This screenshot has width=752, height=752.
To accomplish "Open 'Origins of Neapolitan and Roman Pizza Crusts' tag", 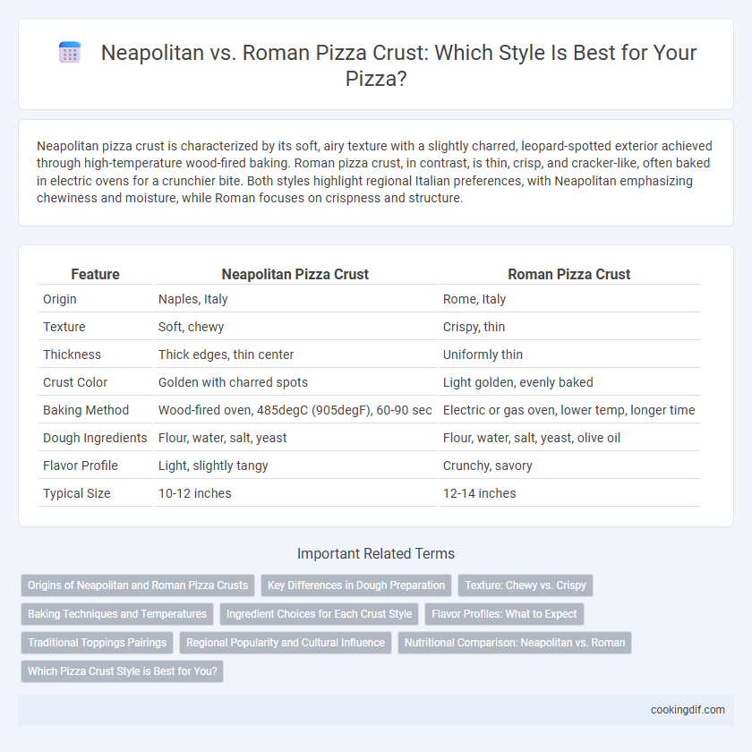I will point(138,585).
